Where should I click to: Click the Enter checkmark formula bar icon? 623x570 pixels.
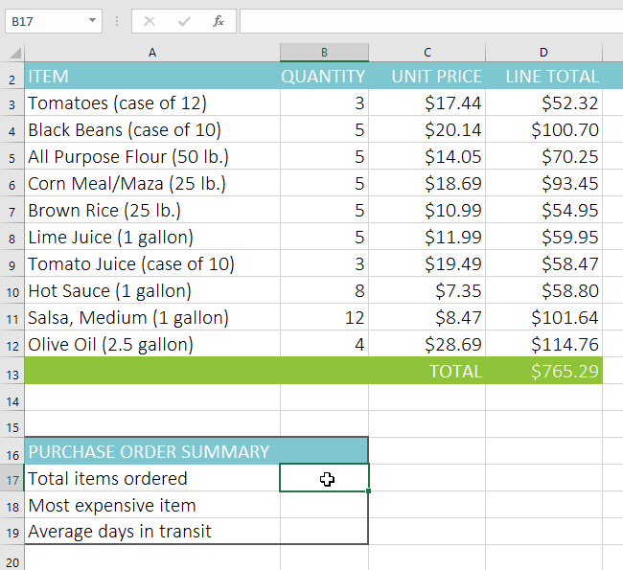(x=184, y=20)
